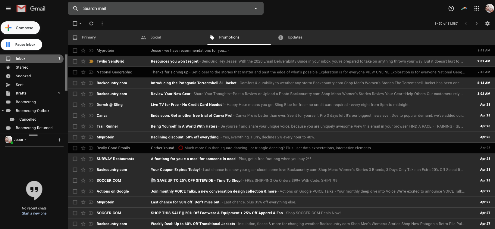Screen dimensions: 495x229
Task: Click the Starred star icon in sidebar
Action: 8,67
